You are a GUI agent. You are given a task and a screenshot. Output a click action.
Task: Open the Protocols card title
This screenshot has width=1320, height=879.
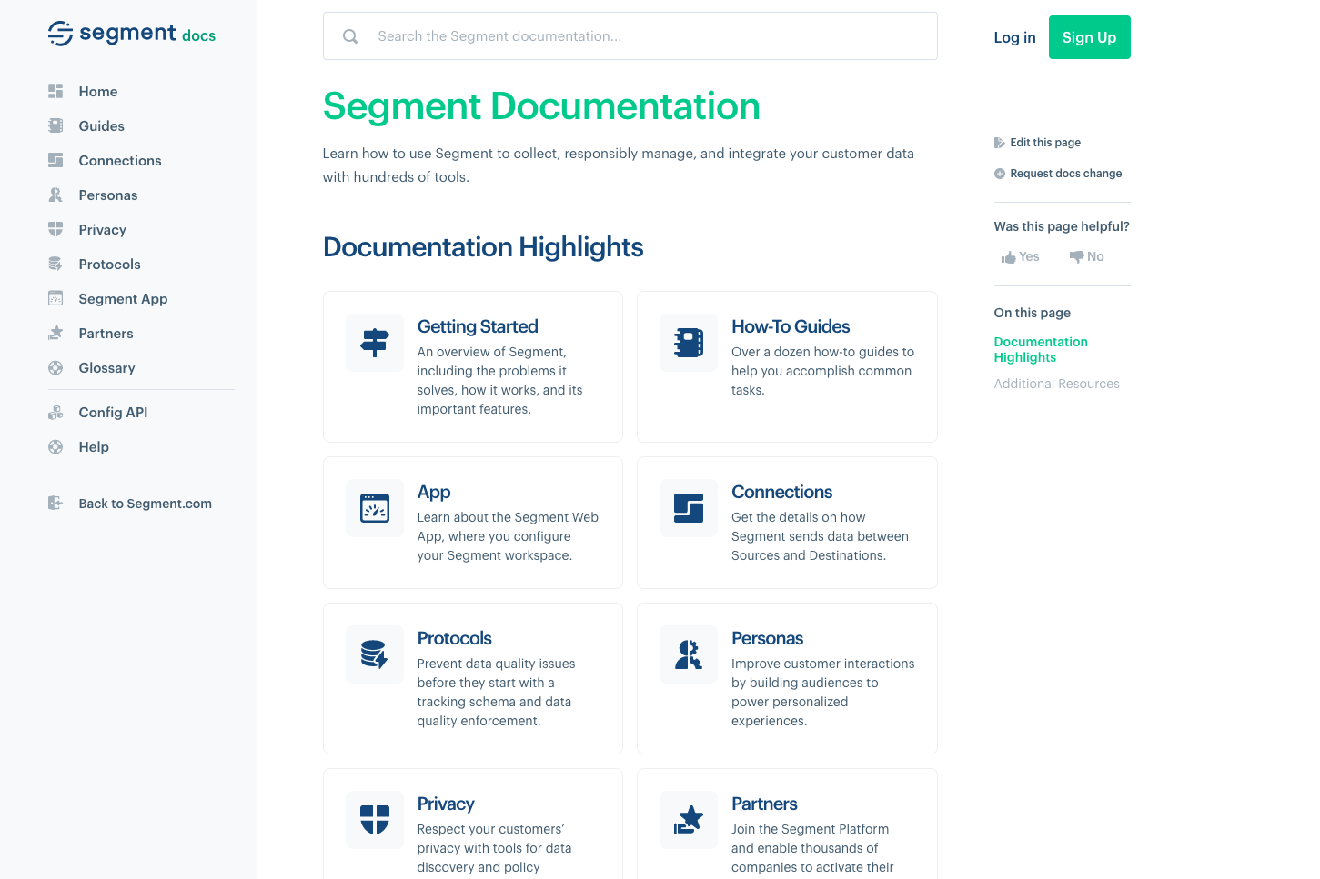pyautogui.click(x=455, y=638)
